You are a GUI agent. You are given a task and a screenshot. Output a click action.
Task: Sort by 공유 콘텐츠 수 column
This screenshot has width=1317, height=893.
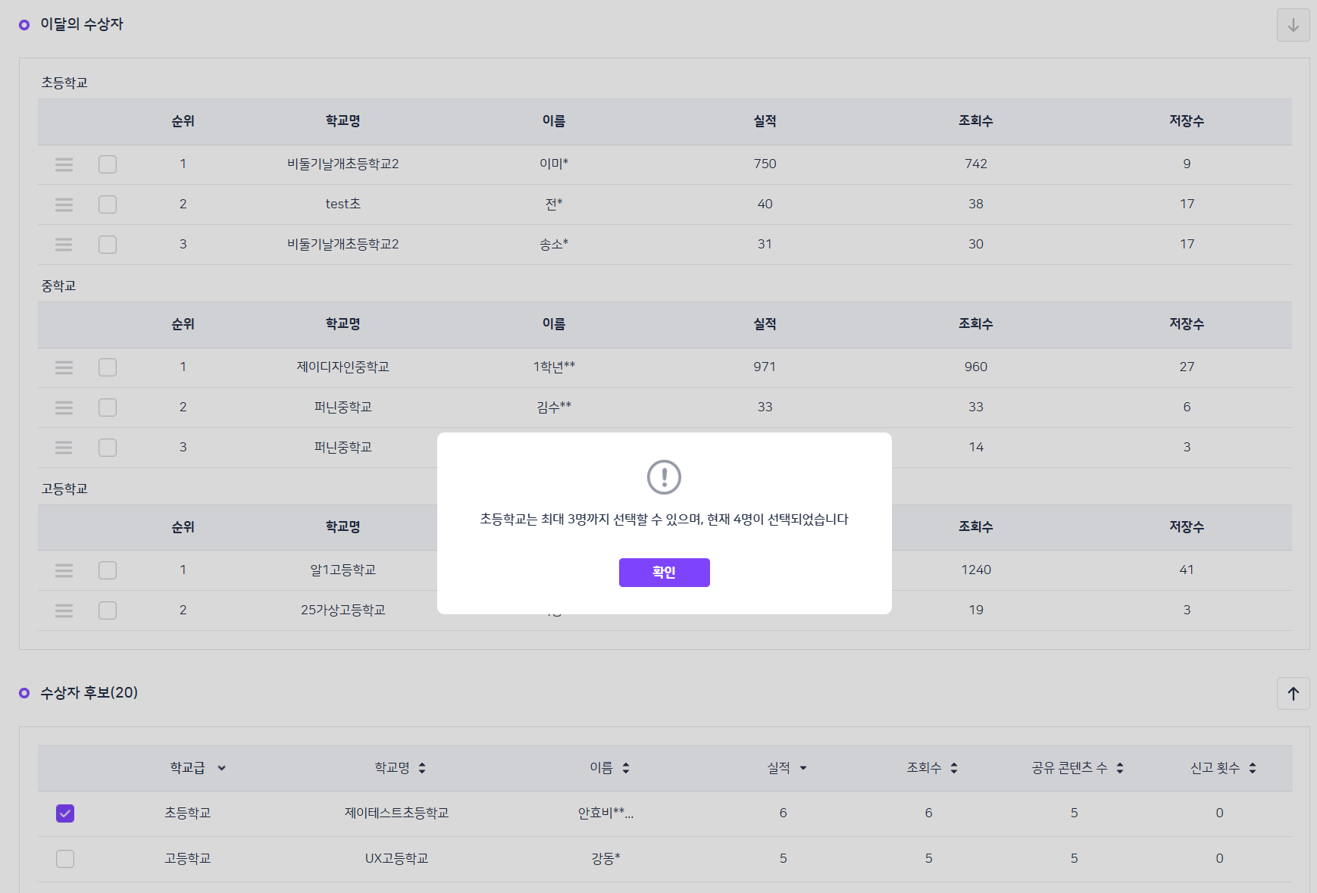(1120, 768)
